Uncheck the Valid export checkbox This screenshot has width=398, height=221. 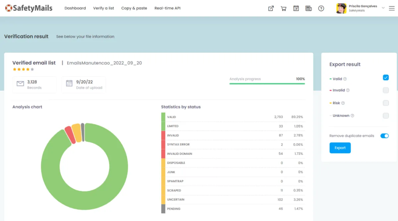(386, 78)
